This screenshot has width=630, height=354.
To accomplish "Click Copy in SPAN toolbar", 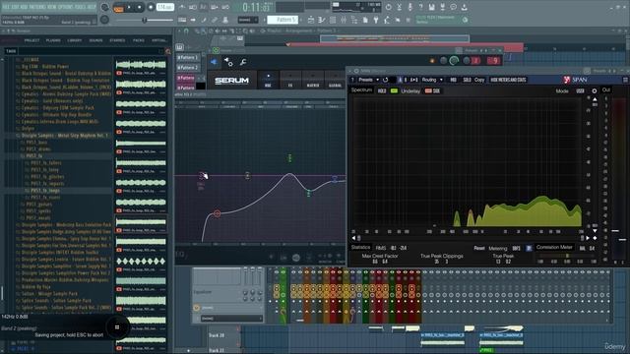I will point(479,80).
